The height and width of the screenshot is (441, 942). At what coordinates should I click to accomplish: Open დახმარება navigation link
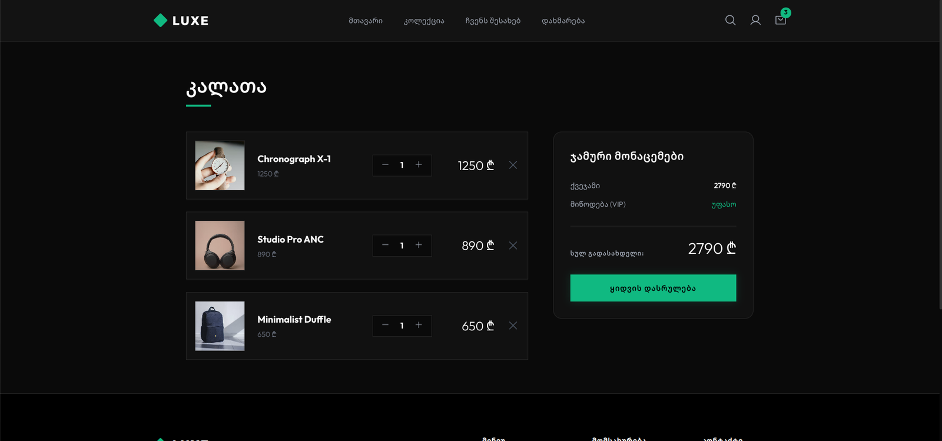coord(563,21)
